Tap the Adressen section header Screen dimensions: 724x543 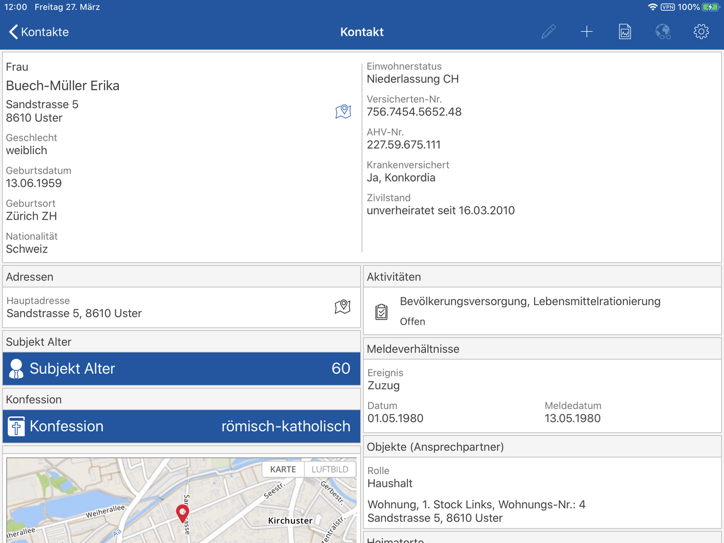[x=182, y=277]
